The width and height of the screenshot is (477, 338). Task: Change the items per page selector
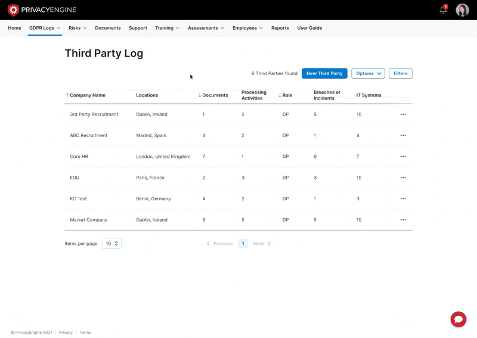pos(111,243)
